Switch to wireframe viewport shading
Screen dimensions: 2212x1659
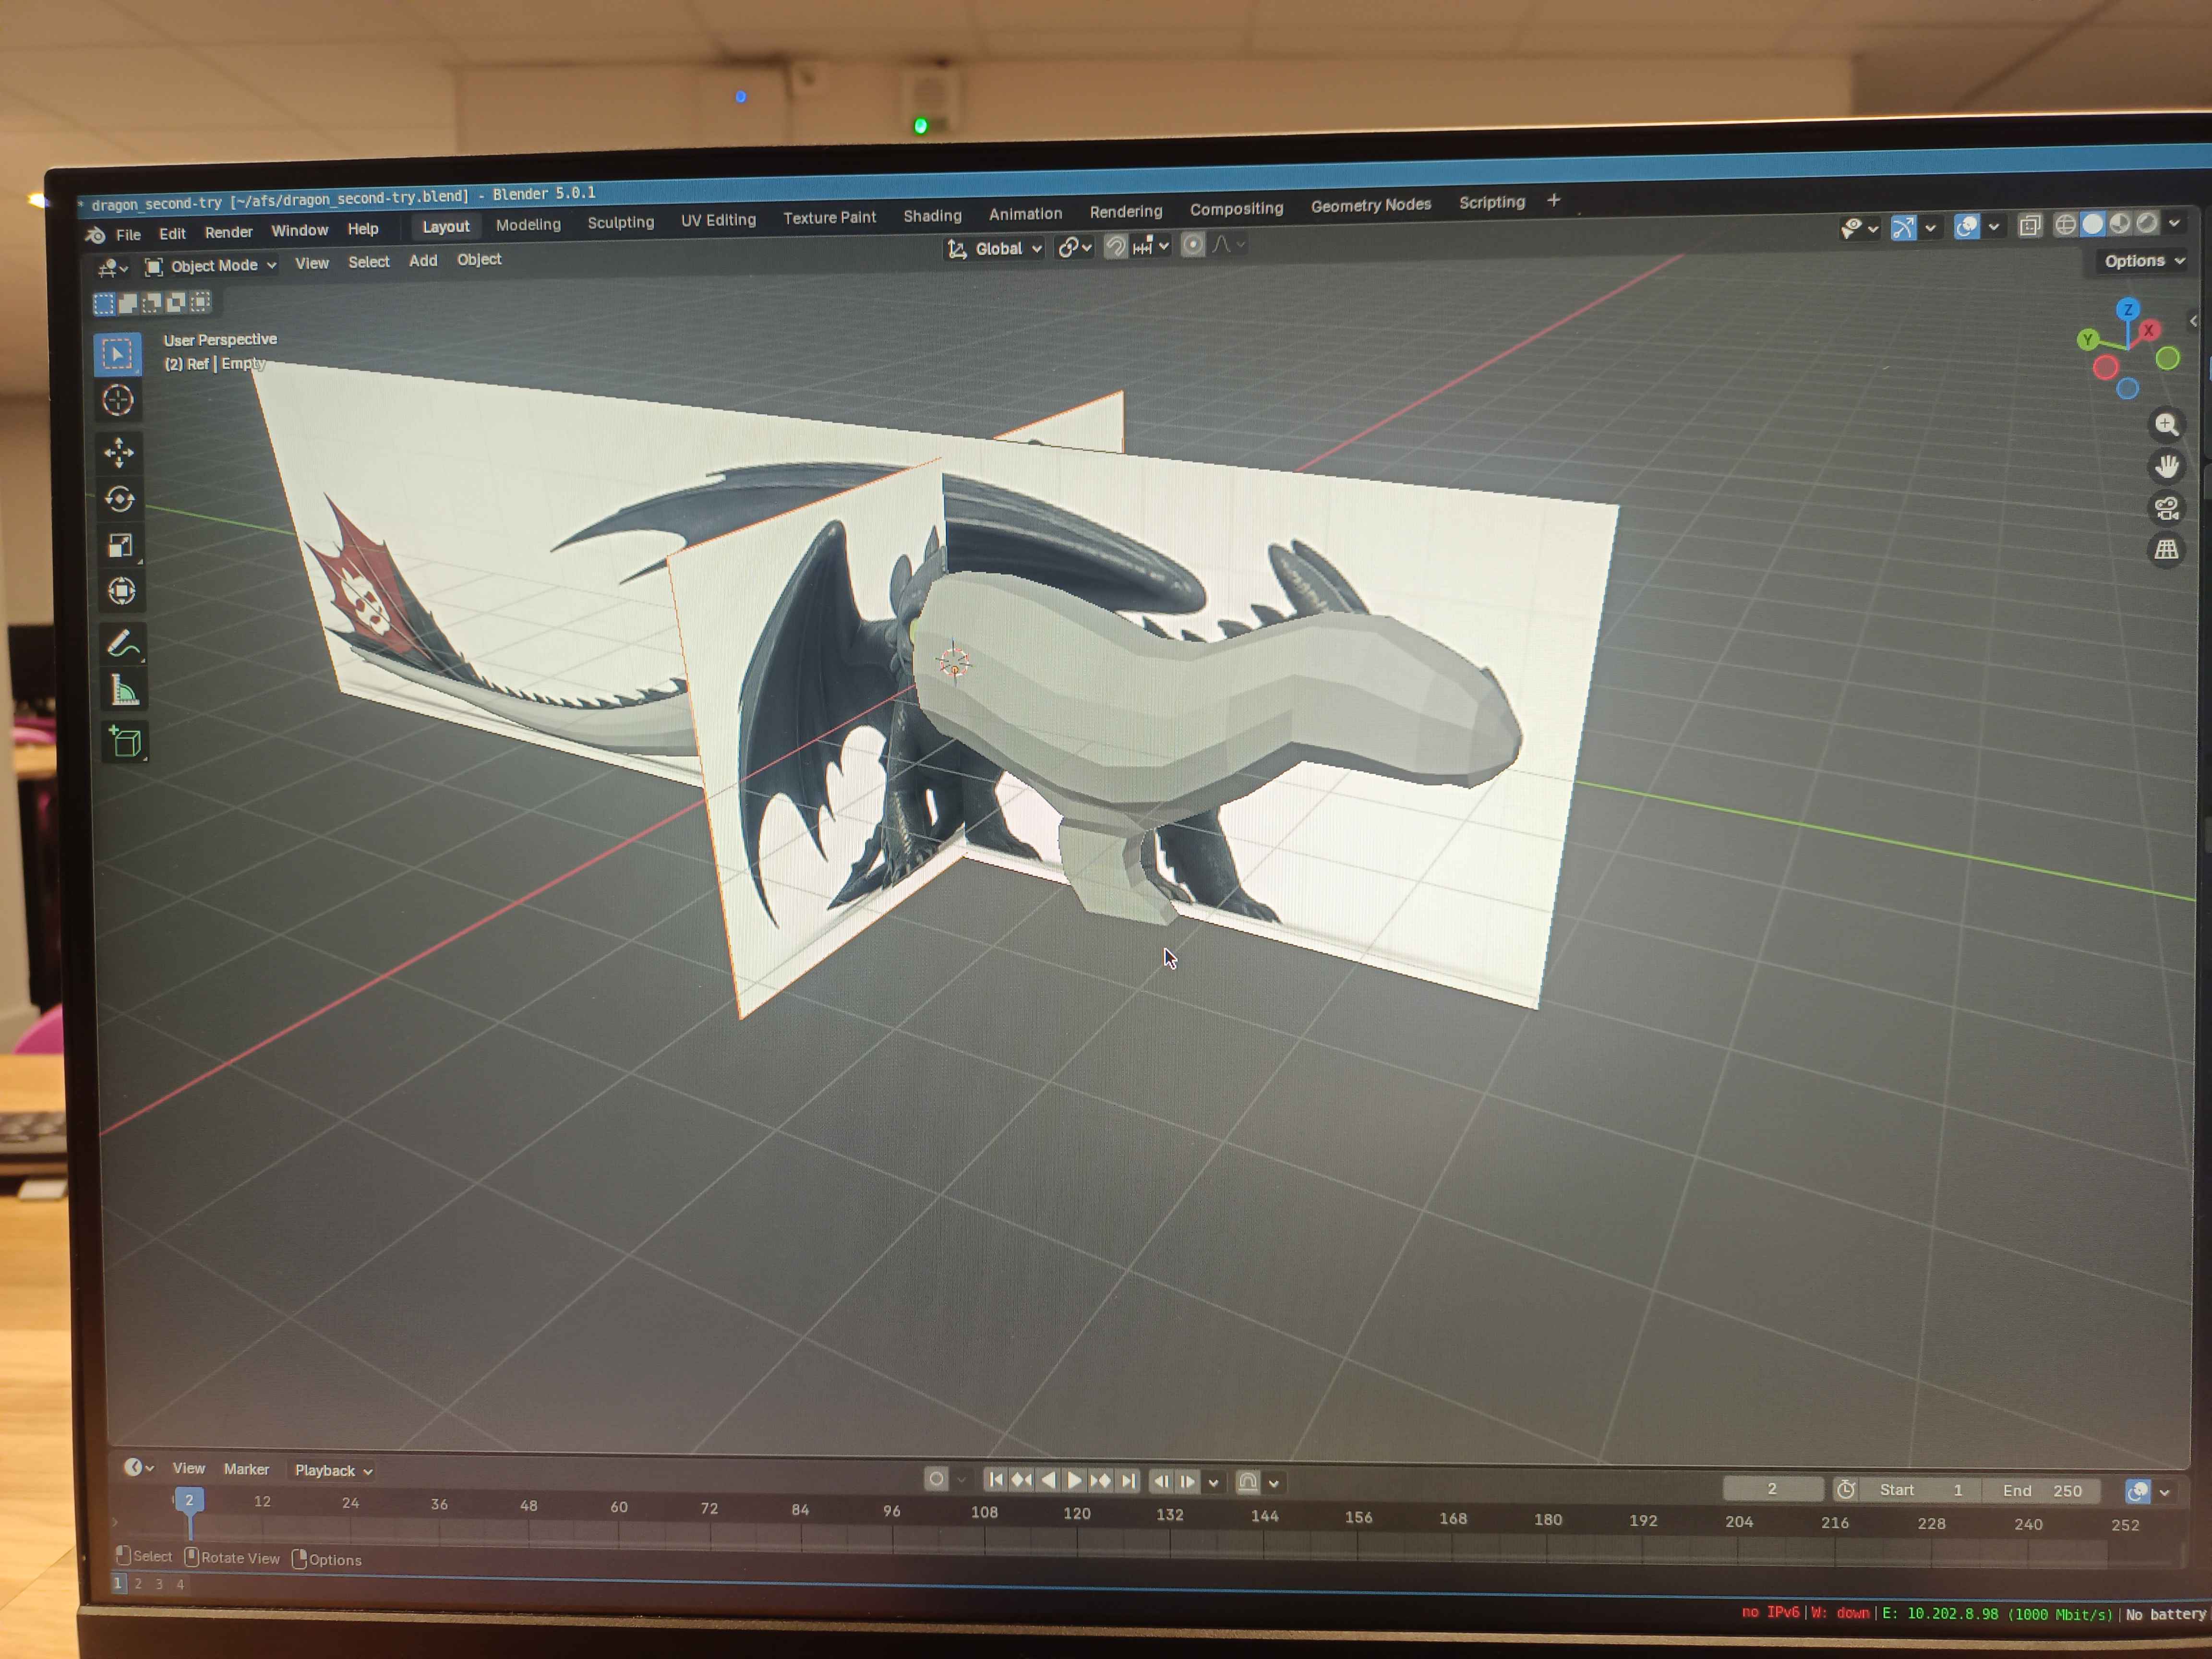pyautogui.click(x=2065, y=224)
